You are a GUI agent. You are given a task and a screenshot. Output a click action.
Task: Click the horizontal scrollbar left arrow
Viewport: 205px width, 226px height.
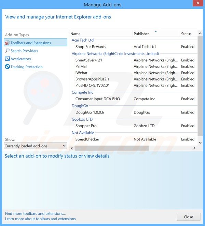[72, 148]
